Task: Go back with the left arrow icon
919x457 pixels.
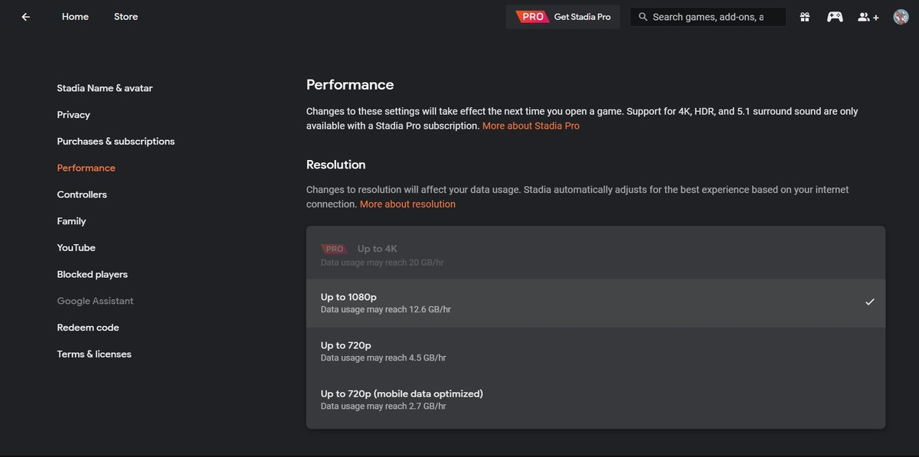Action: click(26, 17)
